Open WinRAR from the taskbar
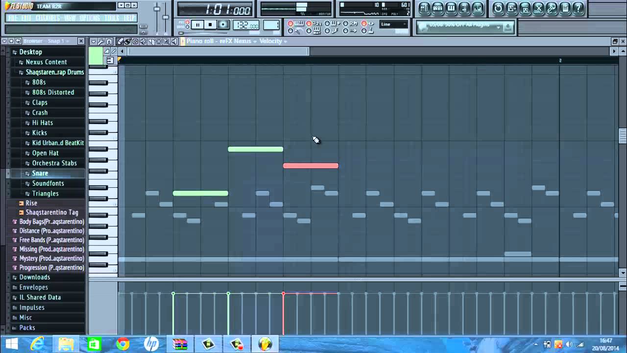The image size is (627, 353). click(180, 344)
